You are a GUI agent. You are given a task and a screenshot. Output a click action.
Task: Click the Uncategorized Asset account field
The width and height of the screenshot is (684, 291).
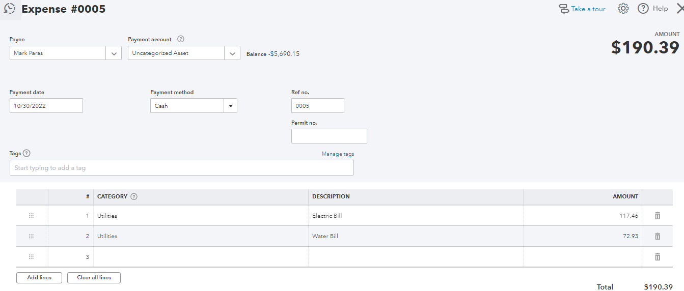(x=176, y=53)
